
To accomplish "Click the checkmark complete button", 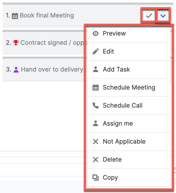I will point(149,16).
